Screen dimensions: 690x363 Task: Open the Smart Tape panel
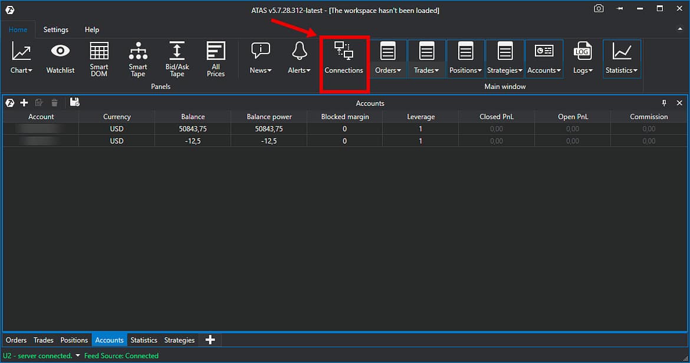tap(138, 58)
